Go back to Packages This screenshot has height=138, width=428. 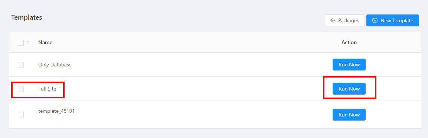point(344,20)
